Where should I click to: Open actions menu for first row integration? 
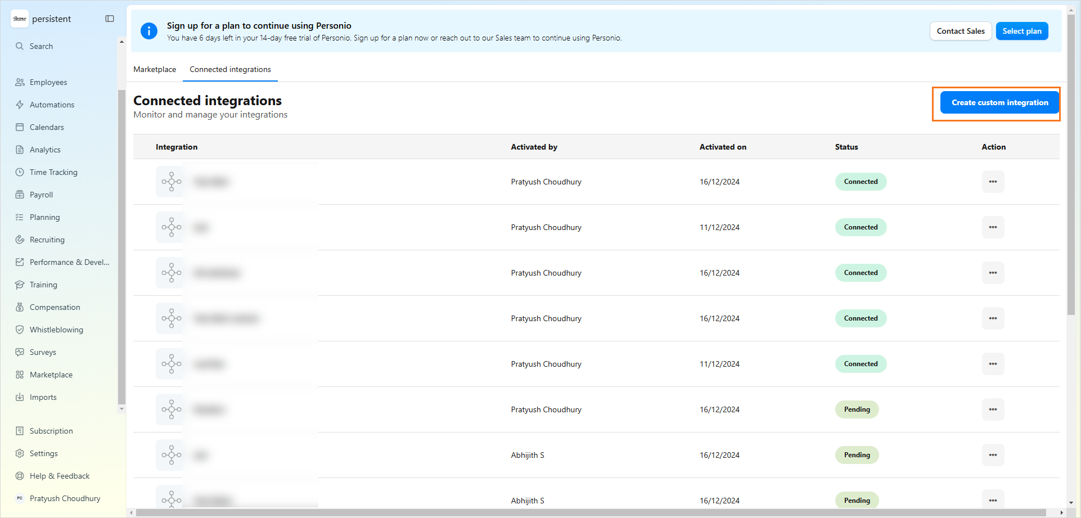[x=993, y=182]
